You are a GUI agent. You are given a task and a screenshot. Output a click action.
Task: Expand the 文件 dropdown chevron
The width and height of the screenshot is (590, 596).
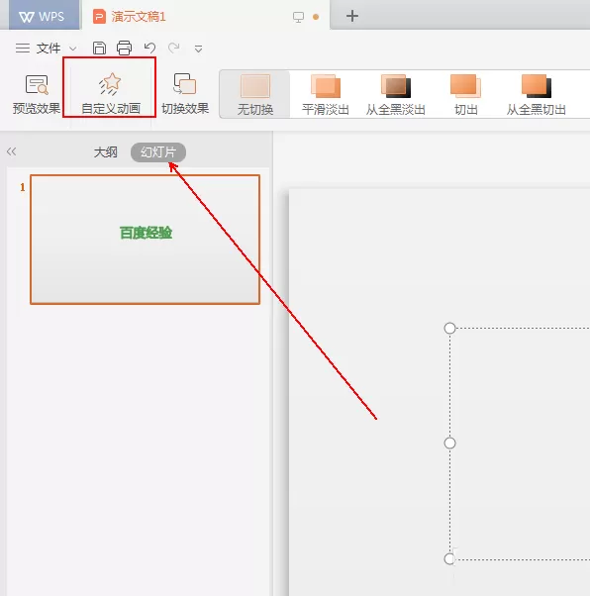73,49
